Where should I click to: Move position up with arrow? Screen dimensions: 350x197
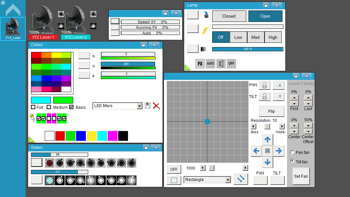[267, 140]
